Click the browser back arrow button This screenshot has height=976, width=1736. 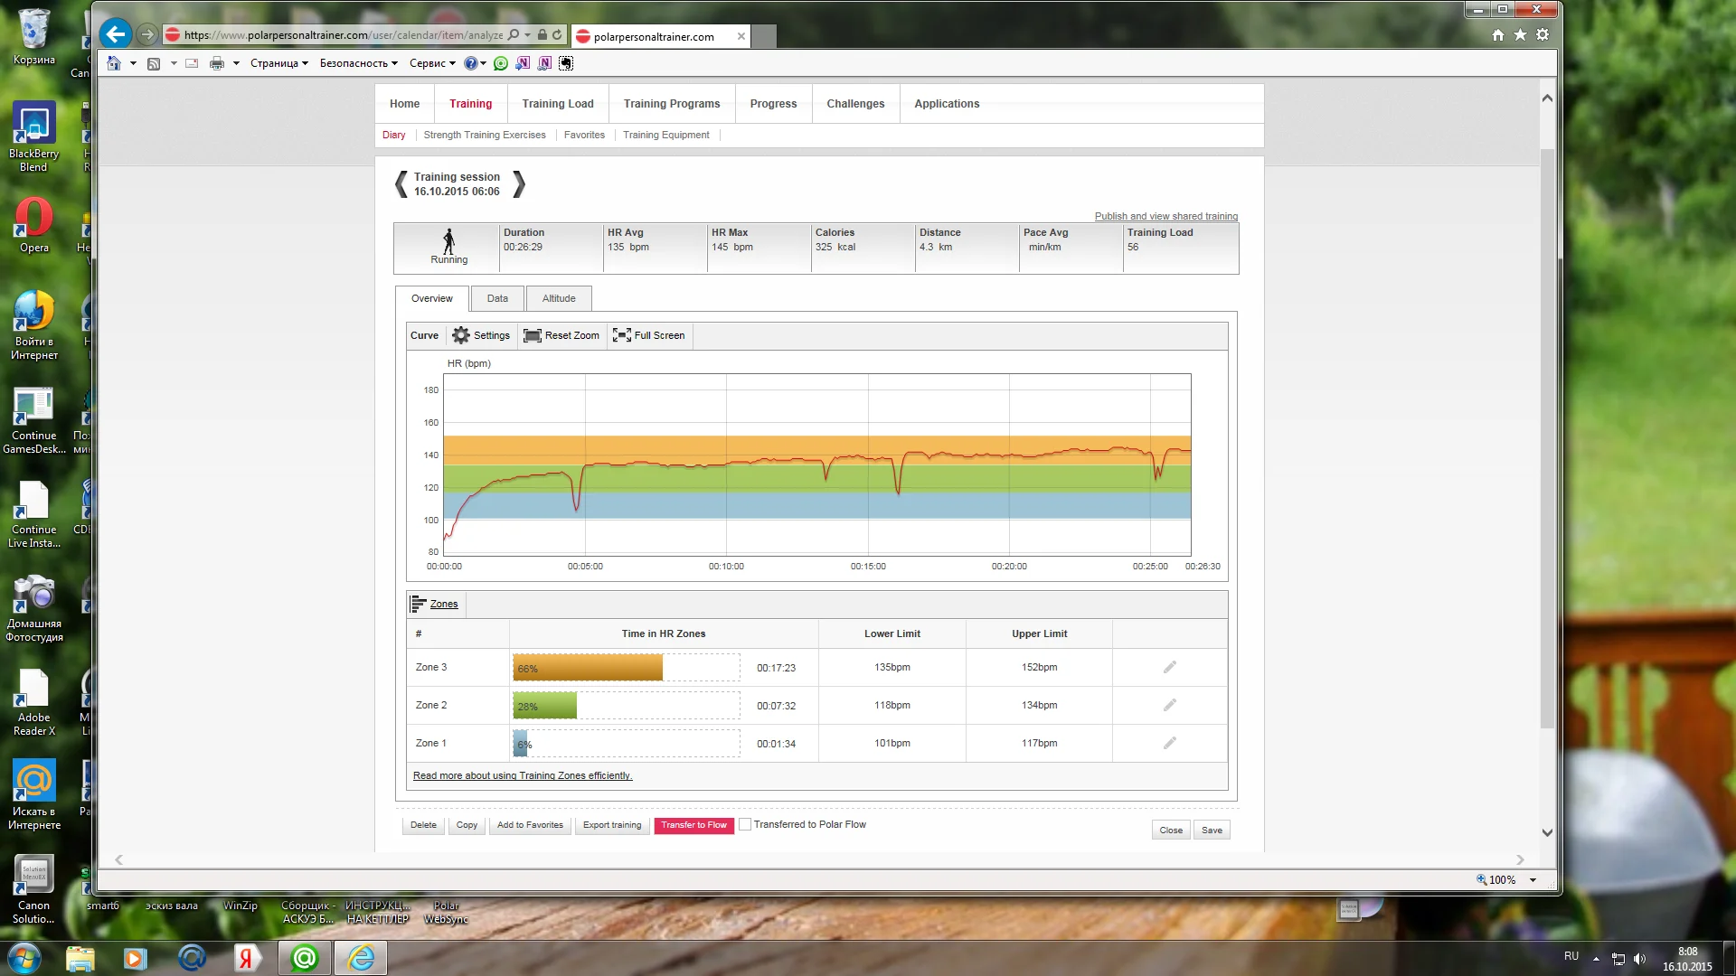(x=115, y=35)
